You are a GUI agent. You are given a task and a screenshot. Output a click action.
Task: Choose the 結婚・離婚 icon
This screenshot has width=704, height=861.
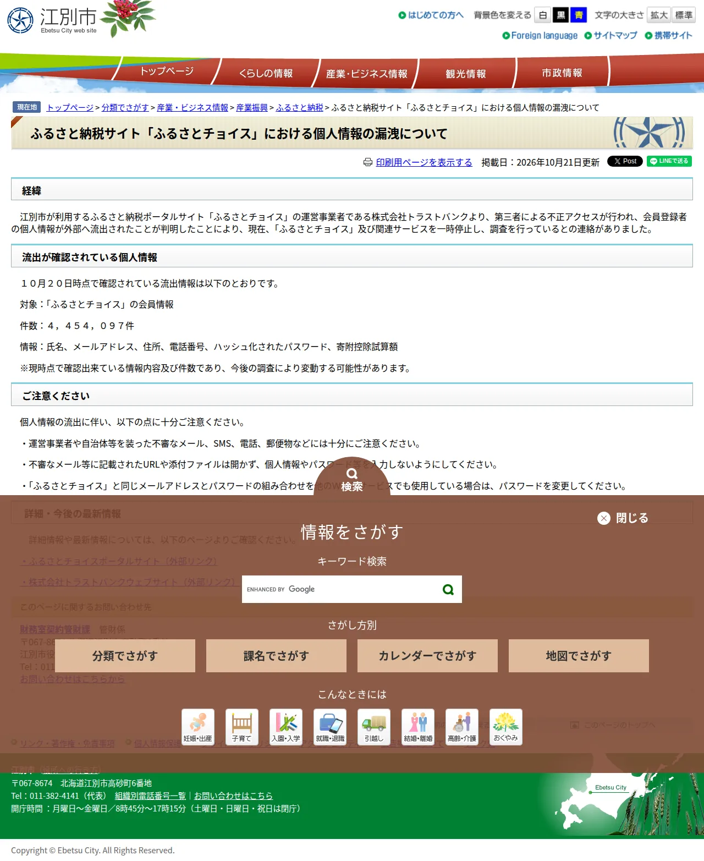pos(418,727)
